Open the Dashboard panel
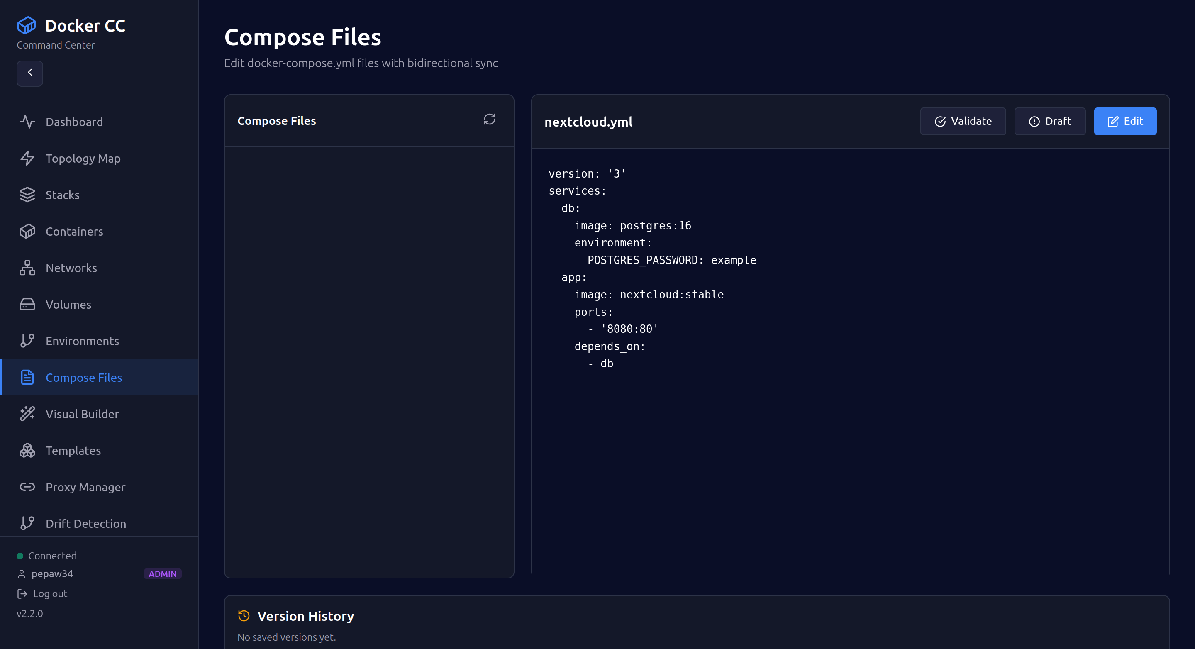The height and width of the screenshot is (649, 1195). click(x=74, y=122)
